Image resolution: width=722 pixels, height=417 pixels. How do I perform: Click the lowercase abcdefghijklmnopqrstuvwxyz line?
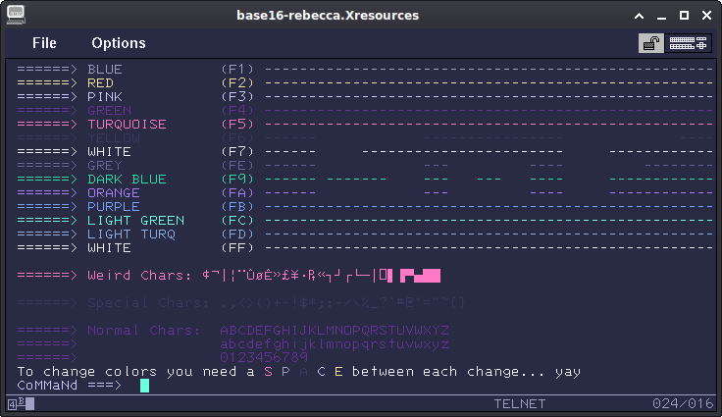tap(335, 344)
